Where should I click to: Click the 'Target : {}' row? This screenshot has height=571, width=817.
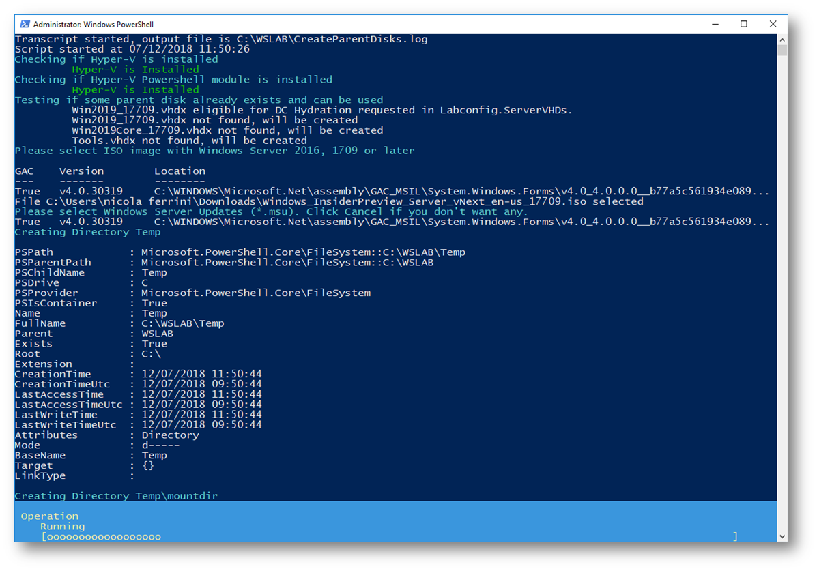tap(85, 466)
